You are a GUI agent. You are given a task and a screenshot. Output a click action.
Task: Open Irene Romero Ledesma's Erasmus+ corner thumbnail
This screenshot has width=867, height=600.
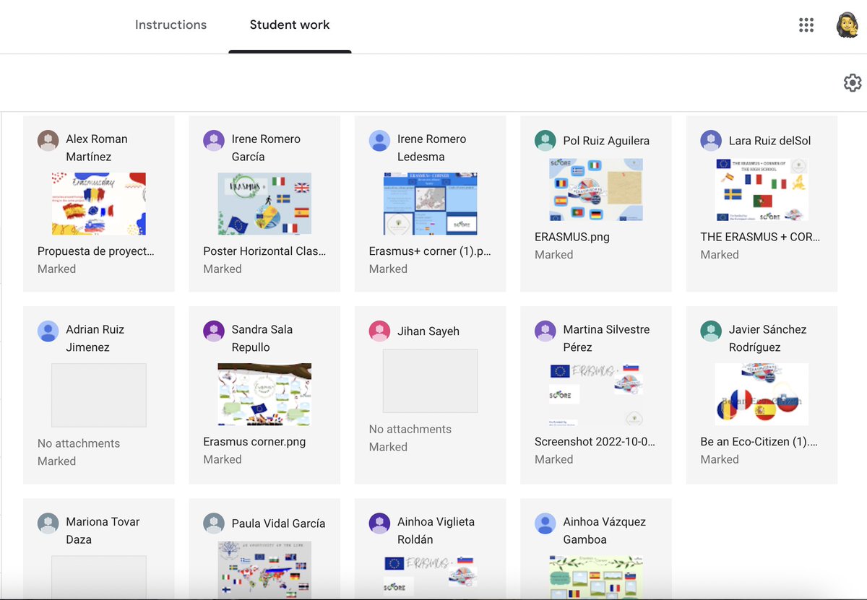431,204
